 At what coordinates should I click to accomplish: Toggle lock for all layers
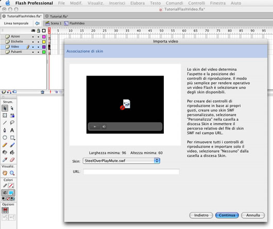[39, 31]
